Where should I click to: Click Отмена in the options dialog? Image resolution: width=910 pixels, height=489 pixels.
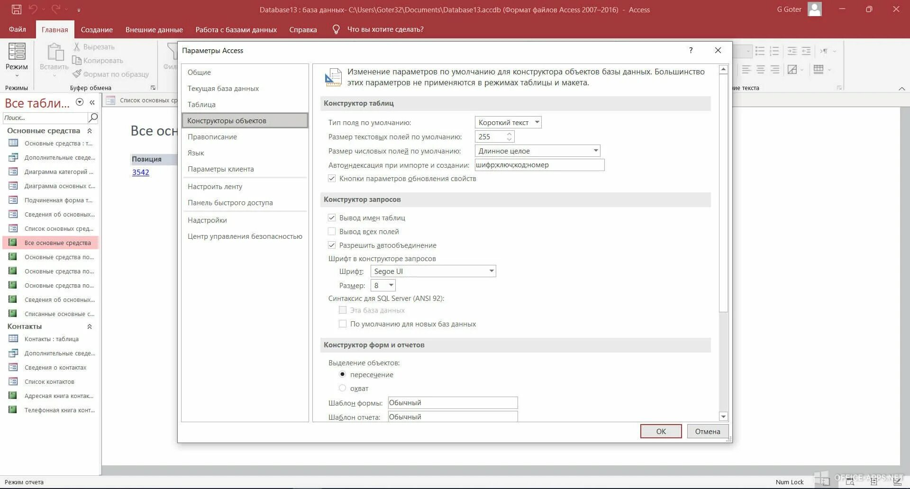(708, 431)
